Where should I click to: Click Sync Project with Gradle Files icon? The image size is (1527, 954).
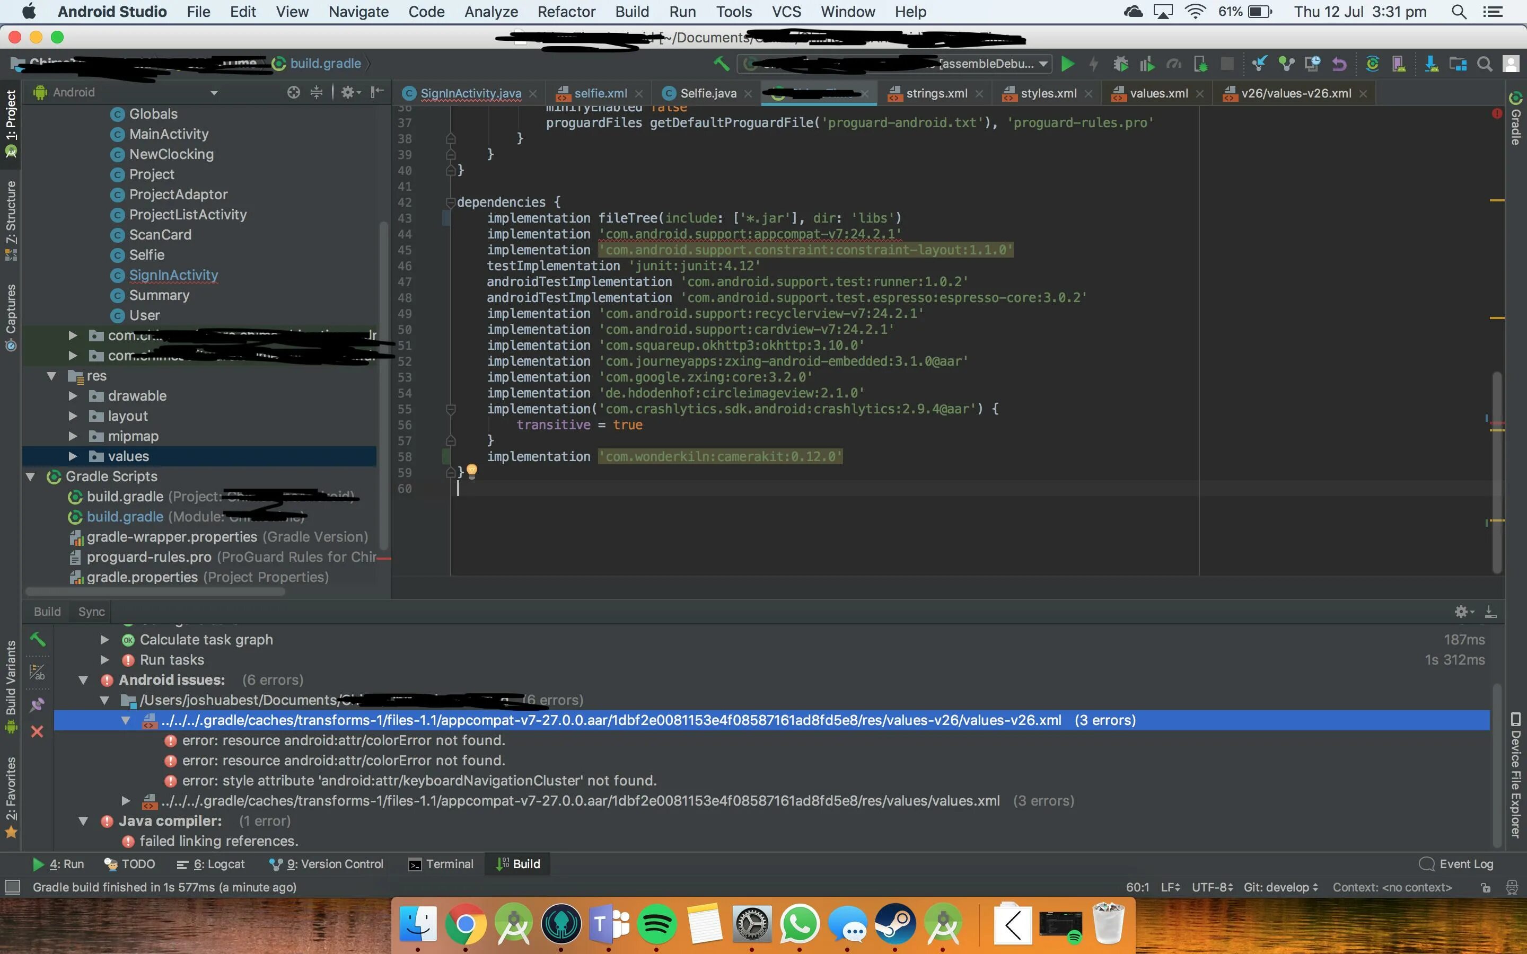(1372, 64)
